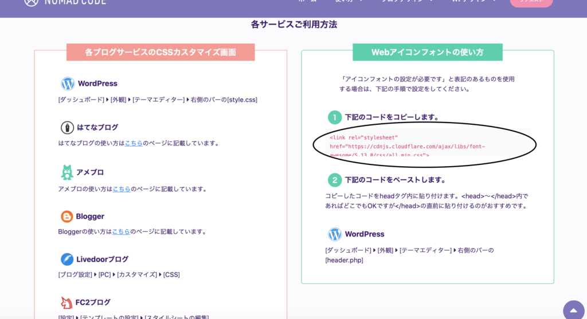Open the こちら link for アメブロ usage
This screenshot has height=319, width=587.
[122, 189]
